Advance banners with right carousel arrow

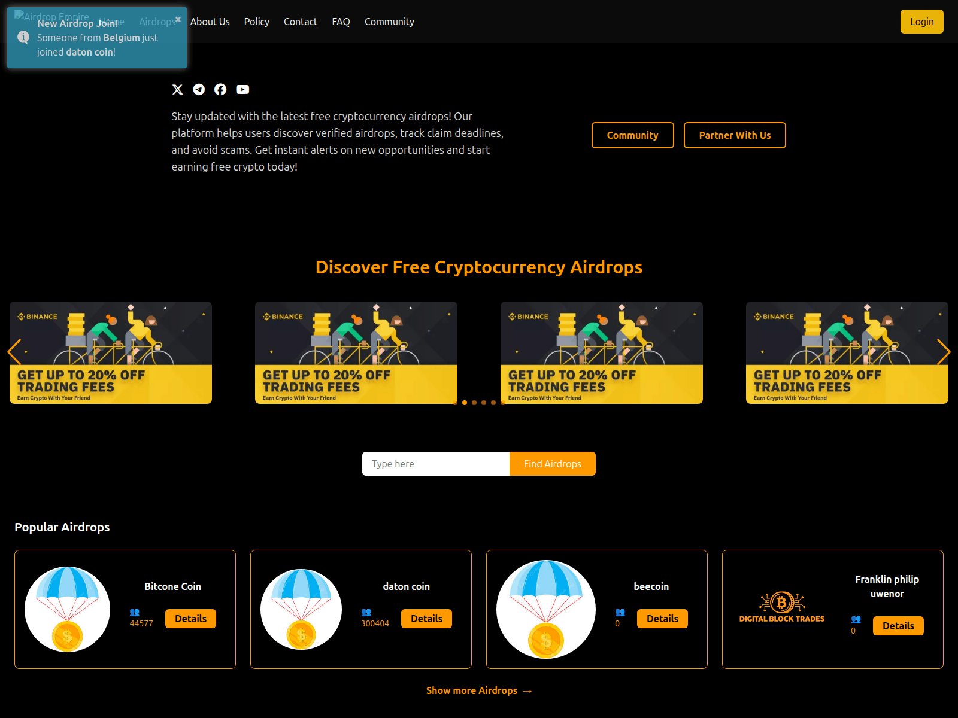click(943, 352)
